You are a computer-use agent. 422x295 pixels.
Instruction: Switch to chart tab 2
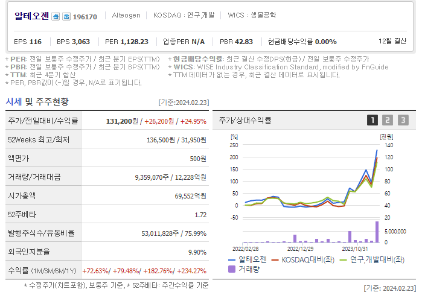[388, 120]
